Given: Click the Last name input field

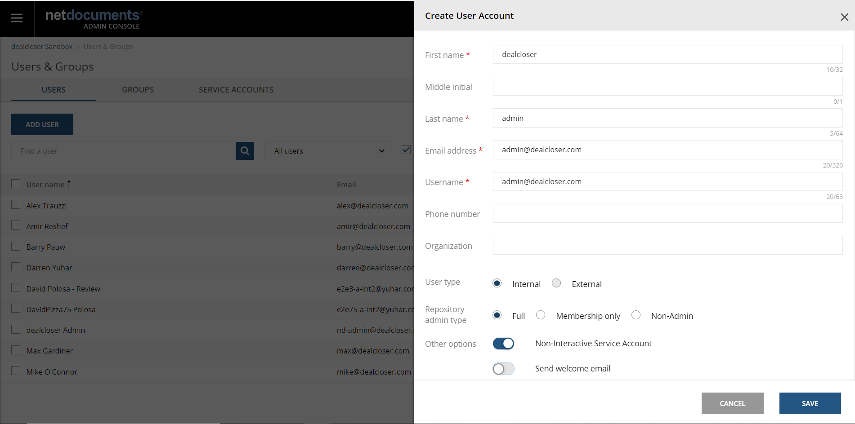Looking at the screenshot, I should (667, 118).
